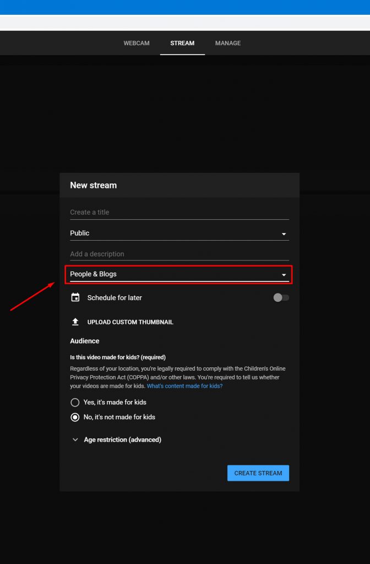The height and width of the screenshot is (564, 370).
Task: Click the People & Blogs dropdown arrow
Action: tap(284, 275)
